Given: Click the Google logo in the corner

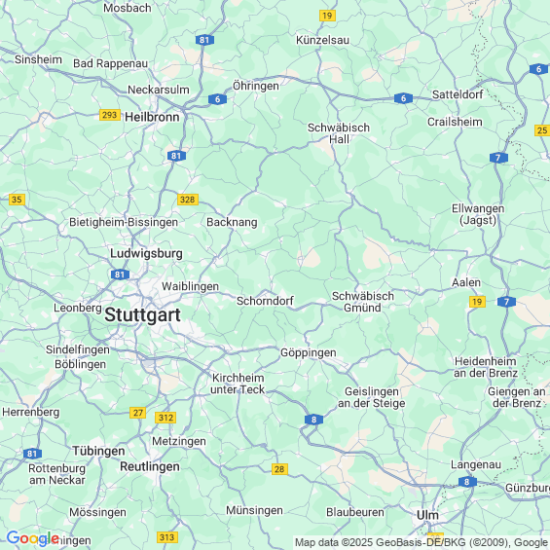Looking at the screenshot, I should coord(33,538).
